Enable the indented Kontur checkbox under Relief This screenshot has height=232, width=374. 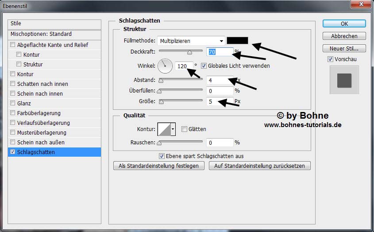(19, 54)
